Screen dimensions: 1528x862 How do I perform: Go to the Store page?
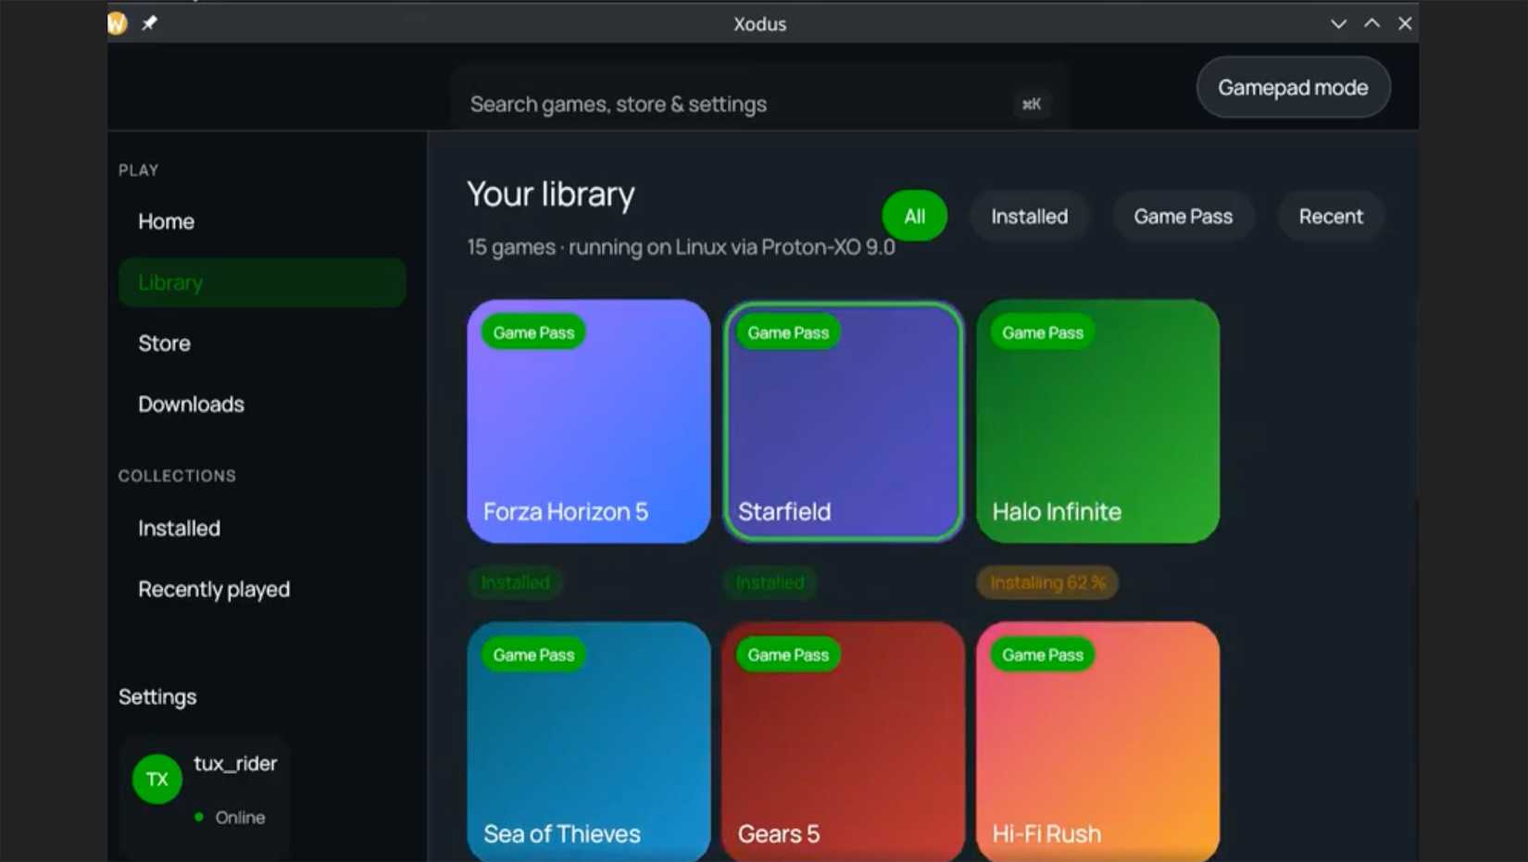click(x=262, y=344)
